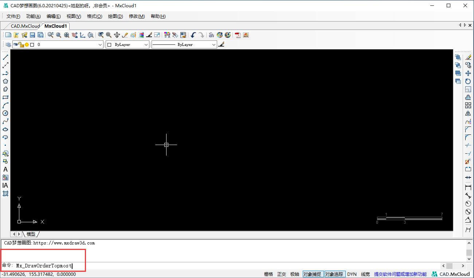Select the single-line Text 'A' tool
The image size is (474, 278).
coord(5,169)
